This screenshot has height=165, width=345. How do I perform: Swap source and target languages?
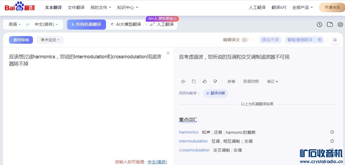(x=28, y=24)
